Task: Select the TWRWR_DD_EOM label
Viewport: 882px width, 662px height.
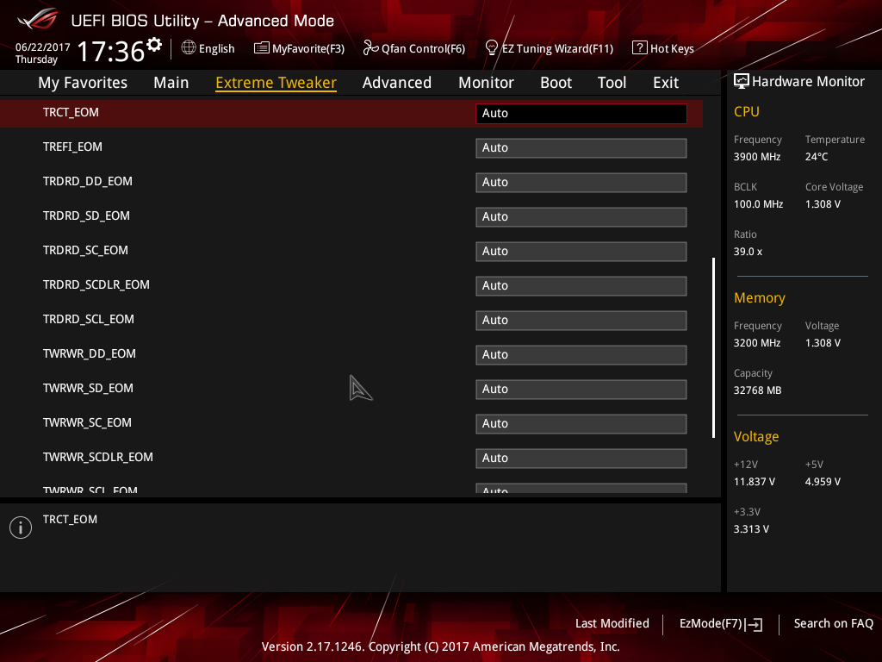Action: point(90,353)
